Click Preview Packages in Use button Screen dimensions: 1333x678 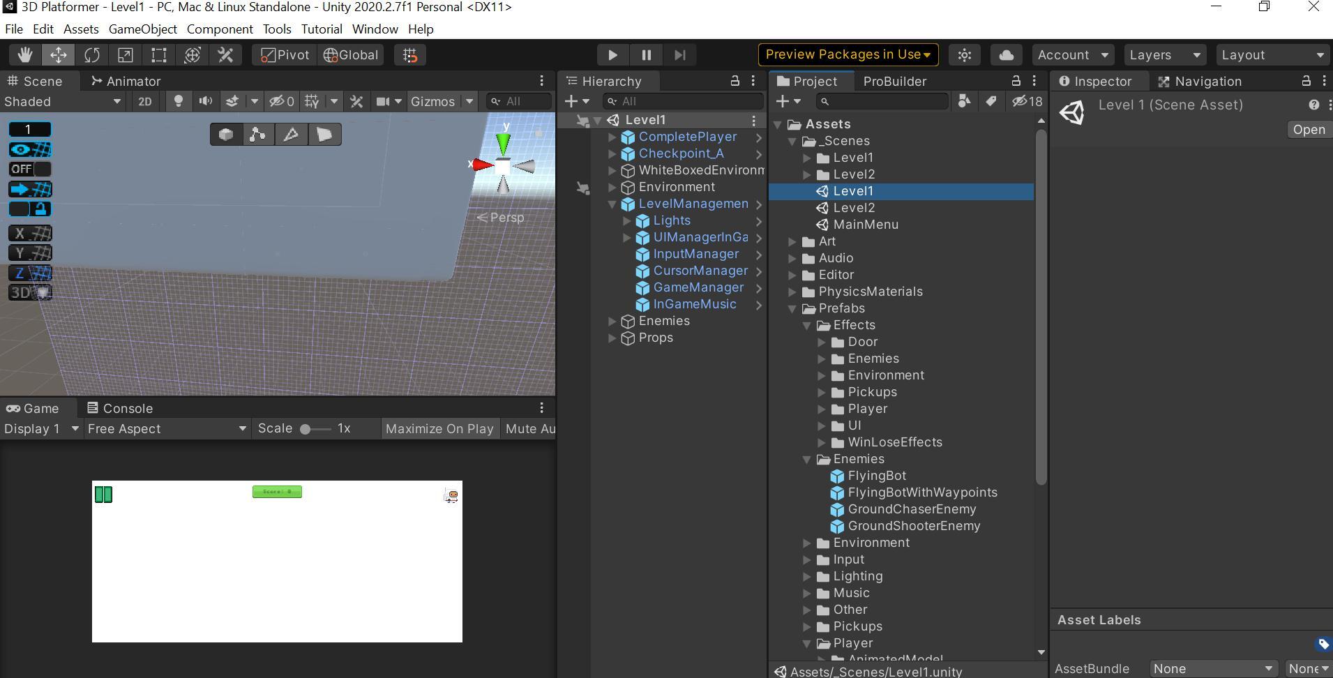848,54
